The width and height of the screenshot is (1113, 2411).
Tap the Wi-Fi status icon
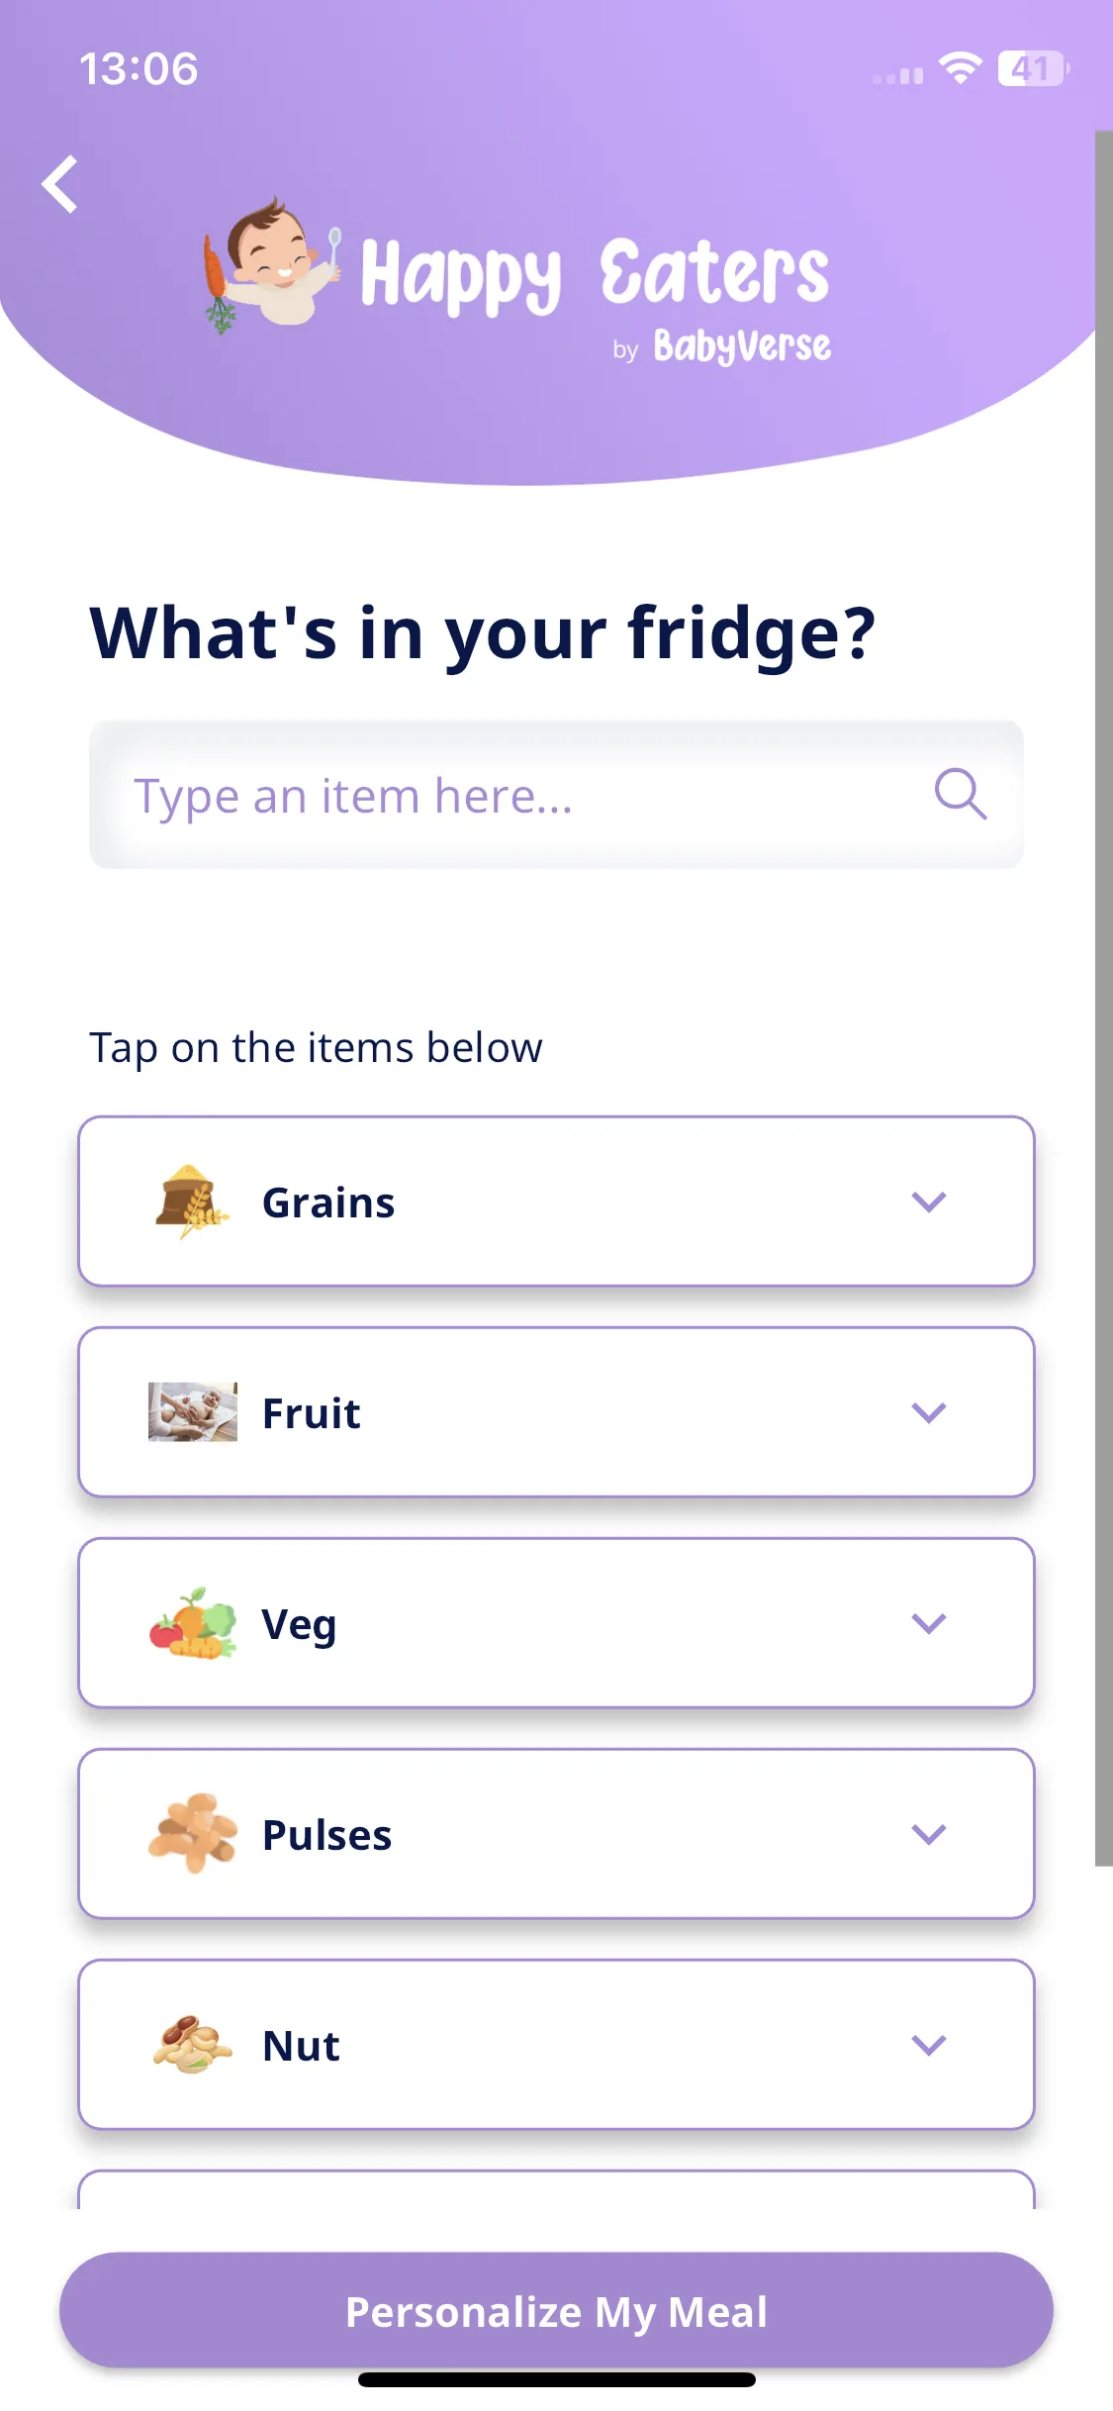pos(960,68)
